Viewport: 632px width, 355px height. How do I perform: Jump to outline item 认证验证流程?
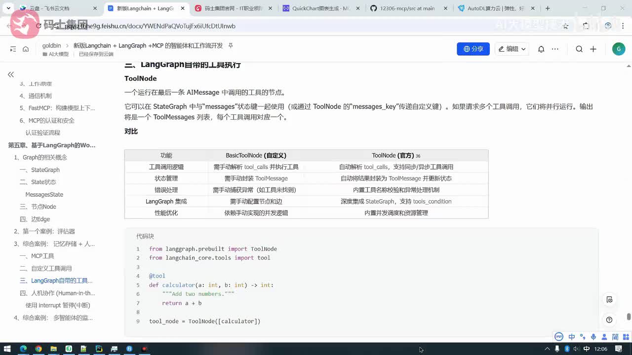[43, 133]
